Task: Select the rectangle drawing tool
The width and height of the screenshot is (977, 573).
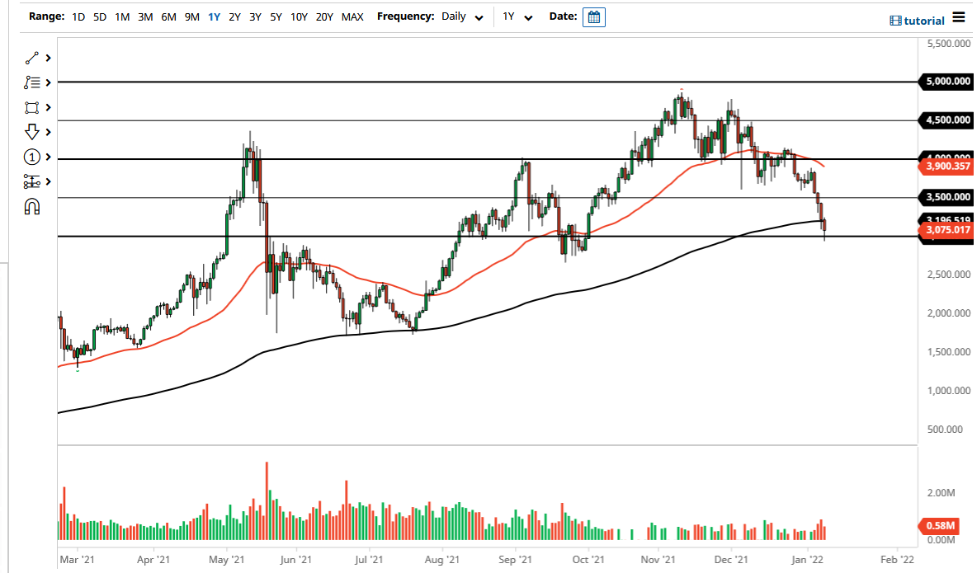Action: pyautogui.click(x=31, y=107)
